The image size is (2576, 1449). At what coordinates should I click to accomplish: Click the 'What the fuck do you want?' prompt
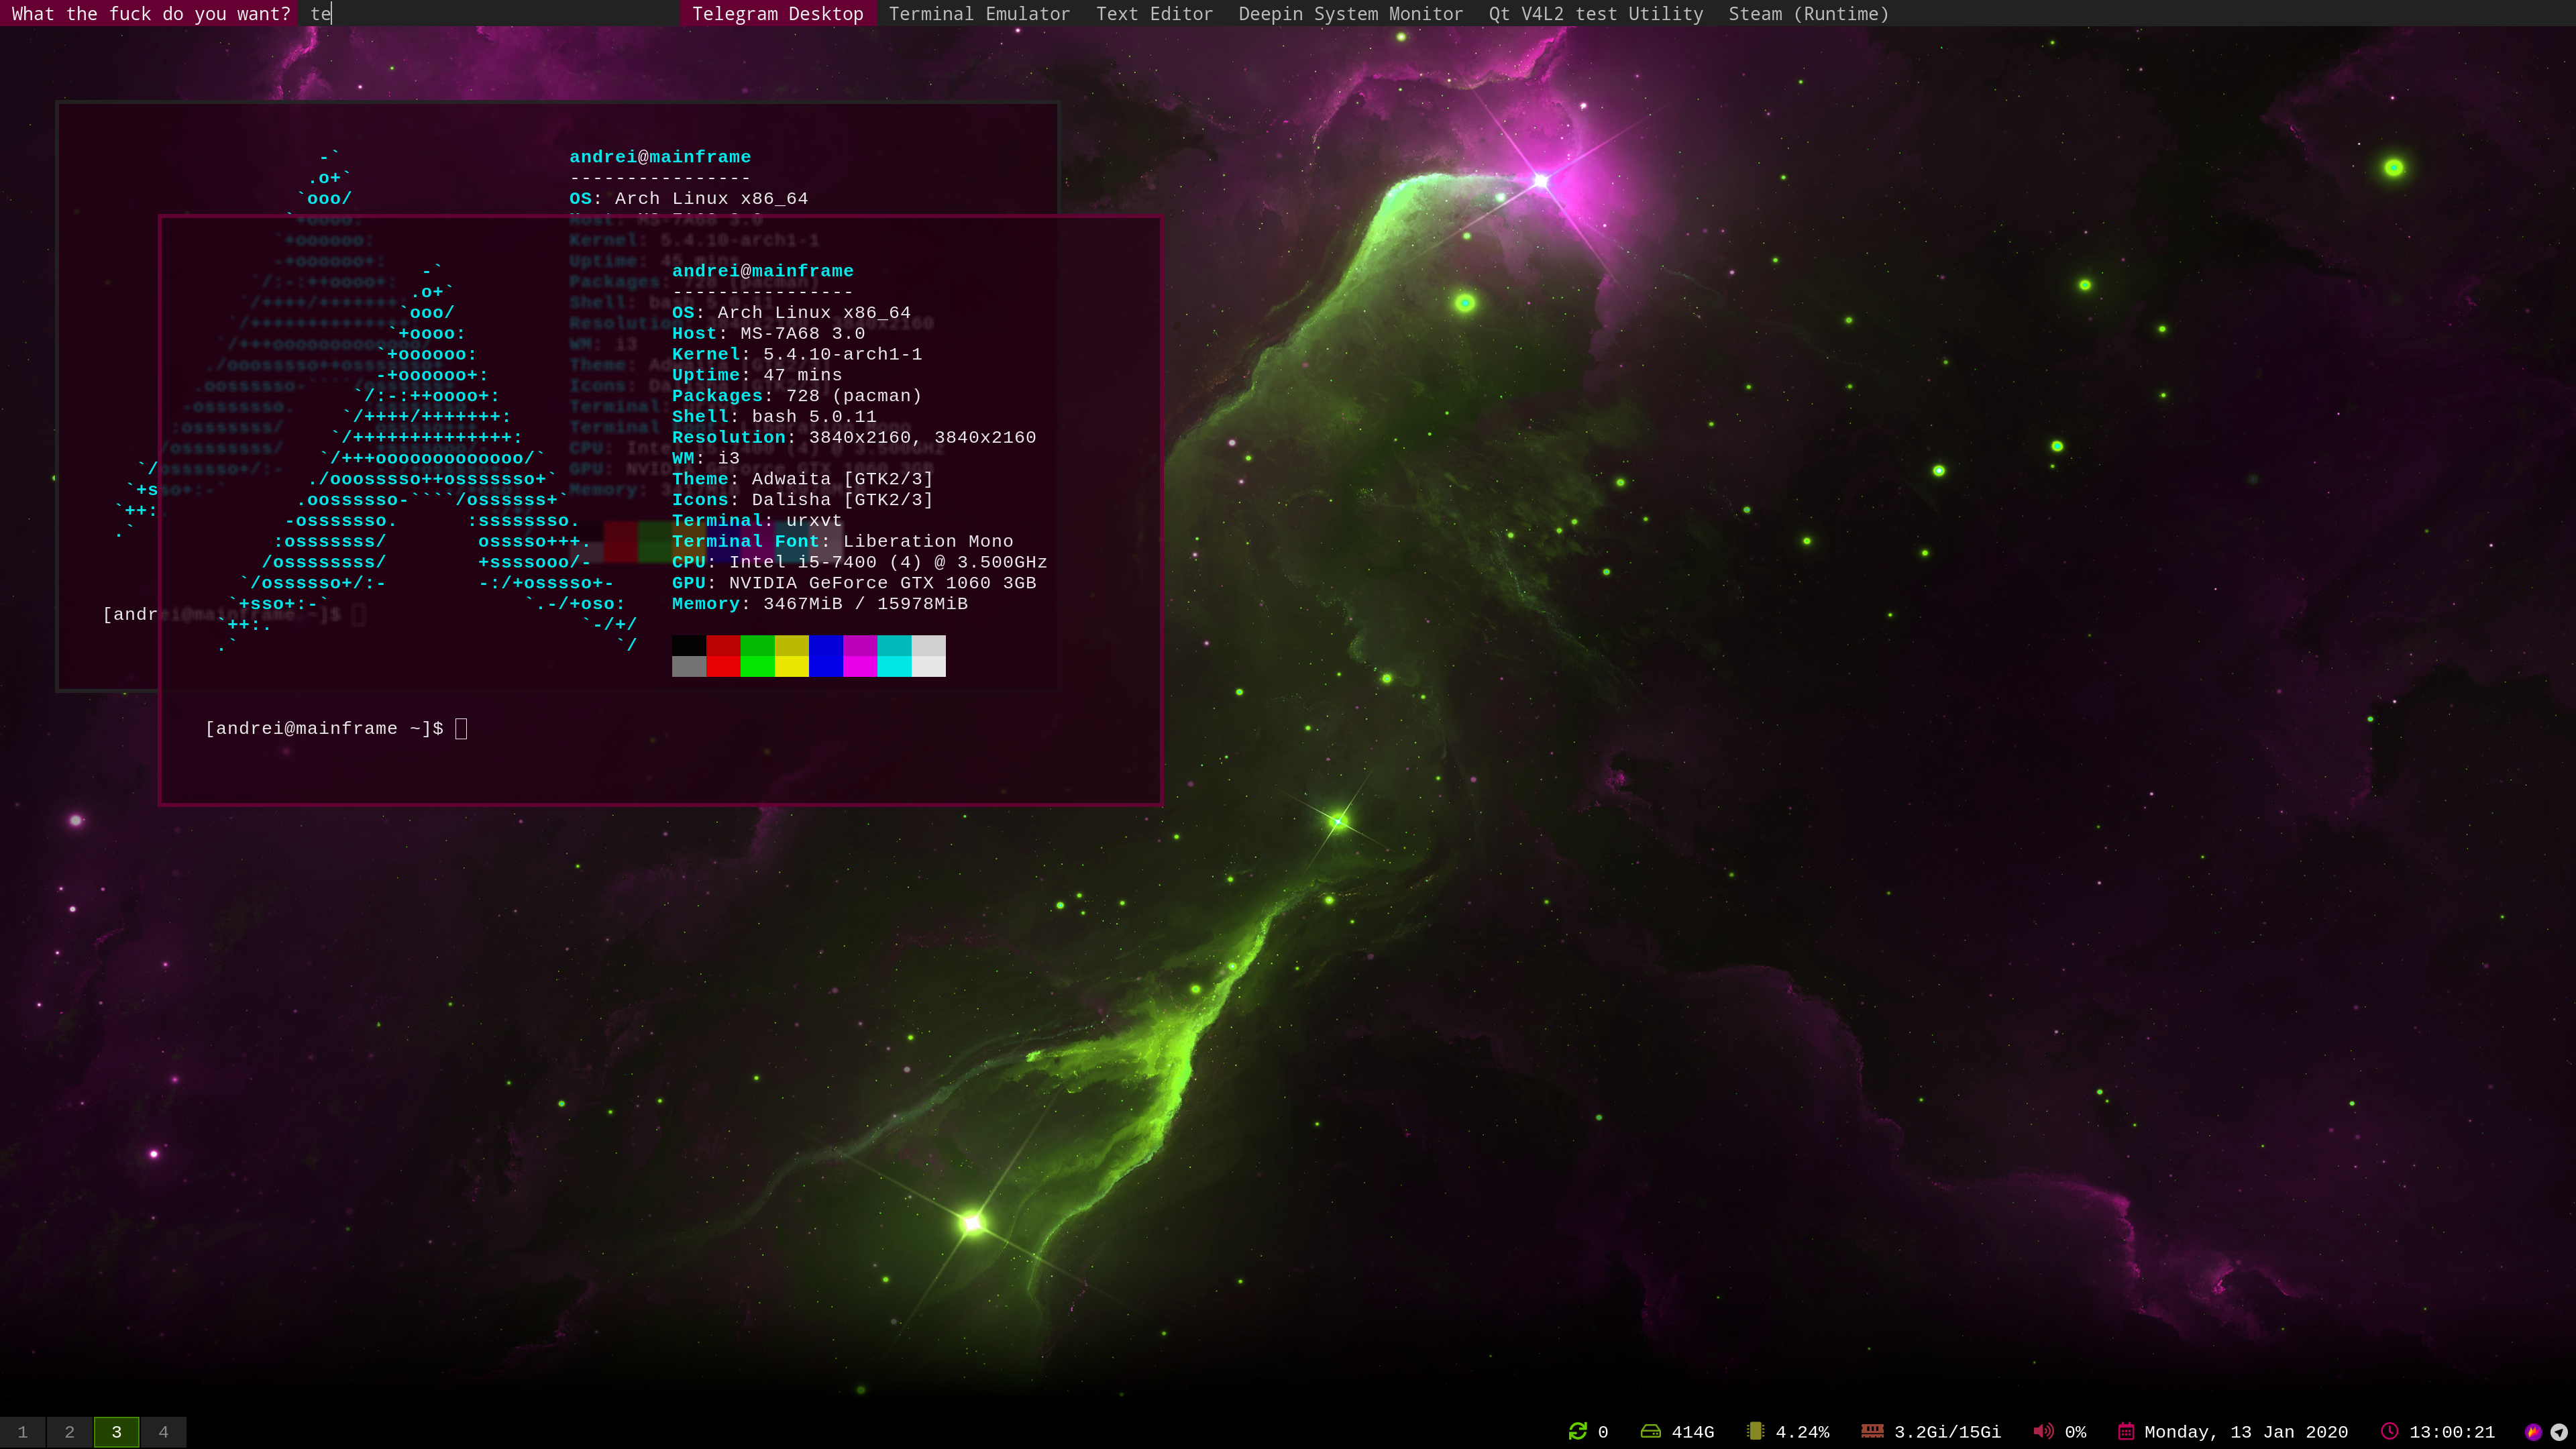[150, 14]
